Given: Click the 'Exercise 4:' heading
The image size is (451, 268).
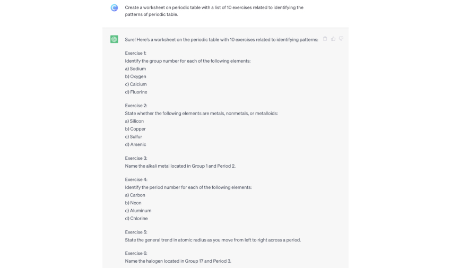Looking at the screenshot, I should click(x=136, y=179).
